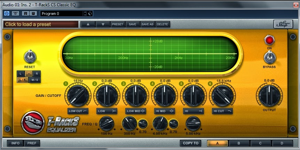Click band 3 number indicator
The height and width of the screenshot is (150, 300).
pos(124,84)
